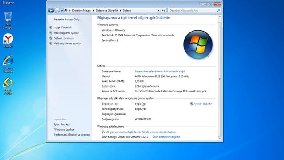Viewport: 284px width, 160px height.
Task: Expand arrow after Sistem ve Güvenlik
Action: [120, 11]
